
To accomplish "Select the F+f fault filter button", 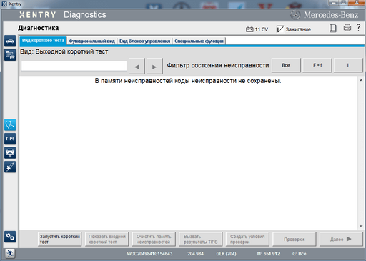I will [317, 65].
